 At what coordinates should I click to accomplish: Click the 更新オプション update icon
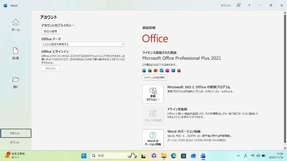(x=153, y=92)
